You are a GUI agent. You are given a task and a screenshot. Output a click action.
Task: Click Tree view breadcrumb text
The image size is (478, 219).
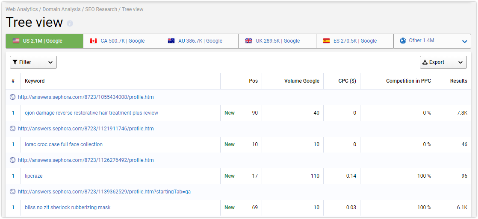[133, 9]
